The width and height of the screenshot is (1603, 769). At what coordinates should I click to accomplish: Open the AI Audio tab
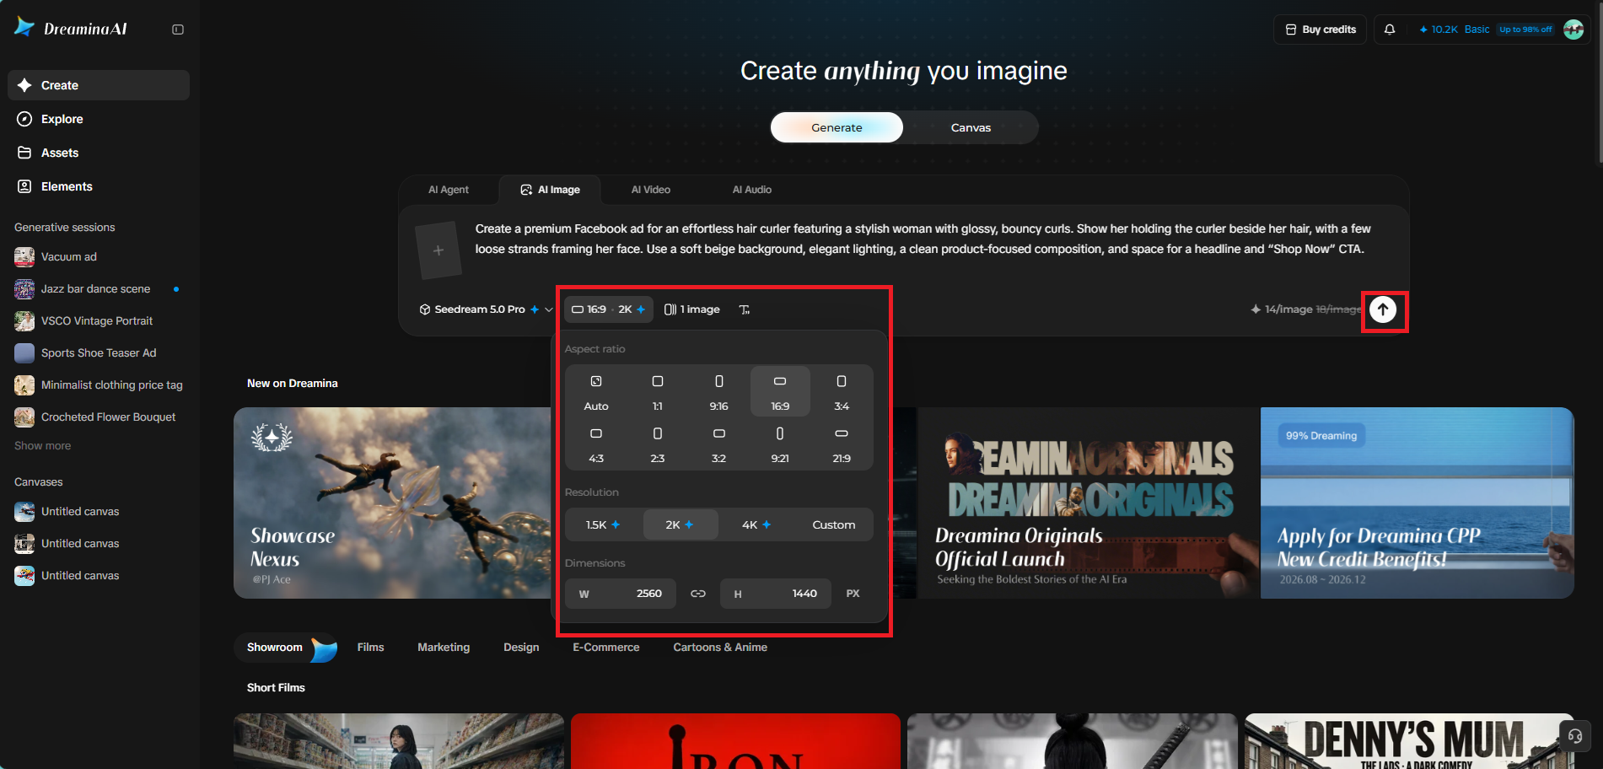point(752,190)
